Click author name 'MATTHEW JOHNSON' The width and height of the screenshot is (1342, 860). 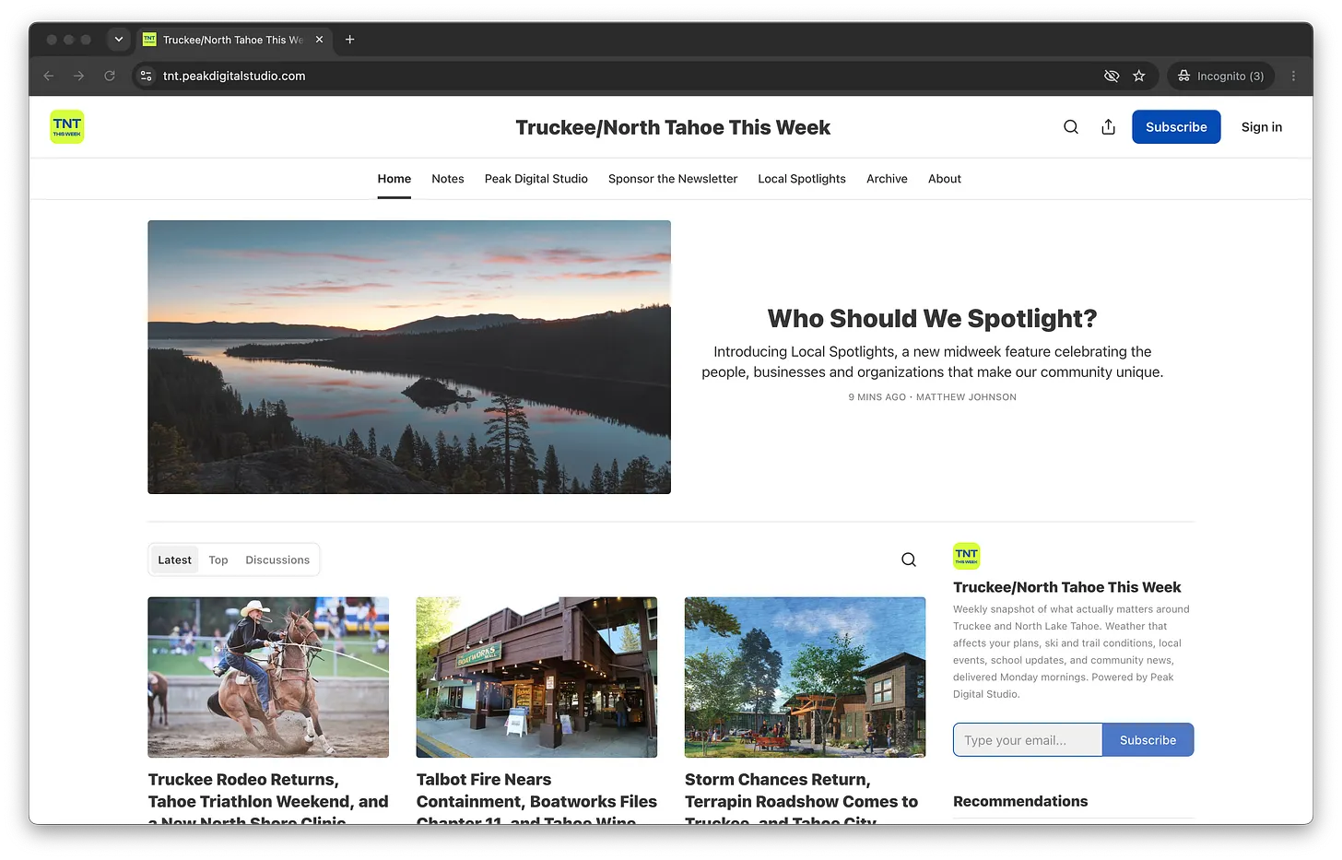coord(966,397)
